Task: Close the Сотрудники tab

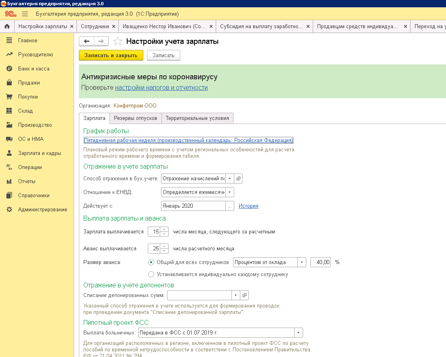Action: pyautogui.click(x=114, y=27)
